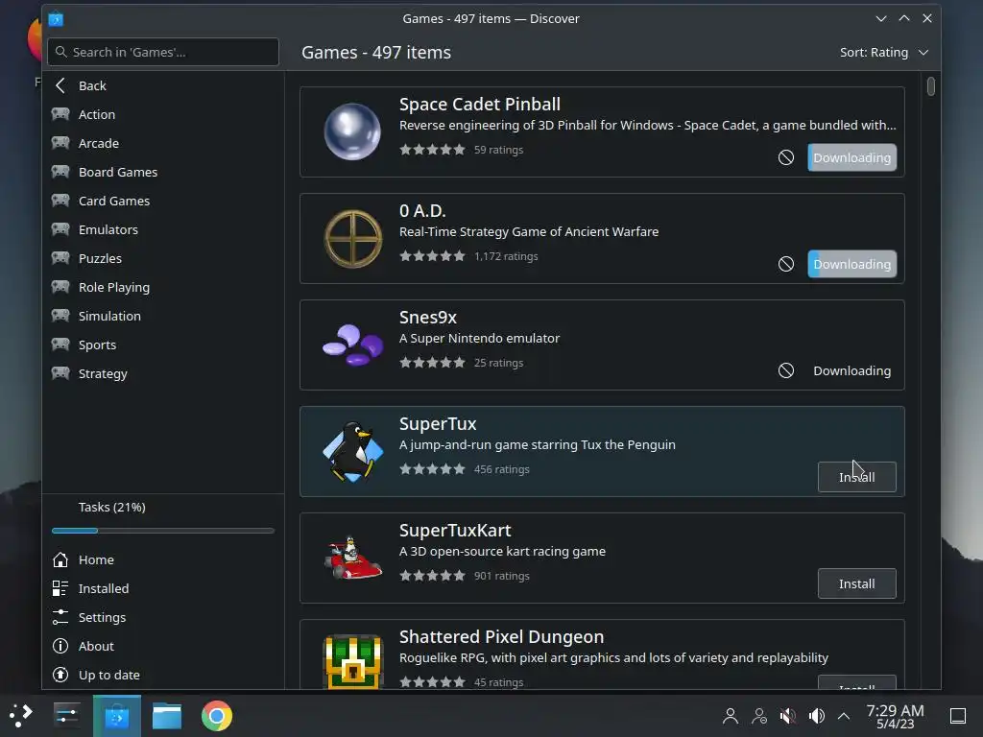Image resolution: width=983 pixels, height=737 pixels.
Task: Click the Space Cadet Pinball Downloading button
Action: click(x=852, y=157)
